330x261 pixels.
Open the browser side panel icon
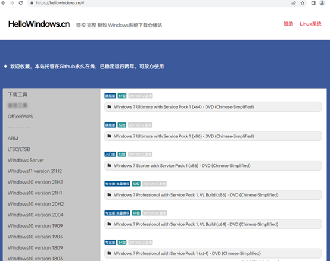click(x=313, y=3)
